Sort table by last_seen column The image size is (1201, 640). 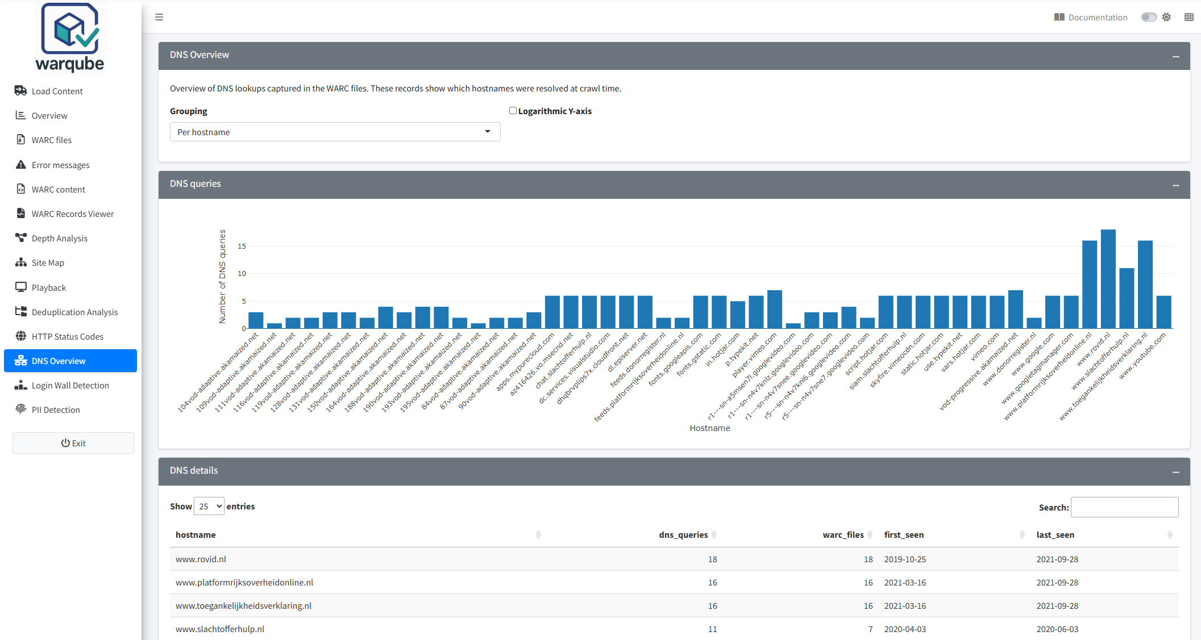click(x=1104, y=534)
